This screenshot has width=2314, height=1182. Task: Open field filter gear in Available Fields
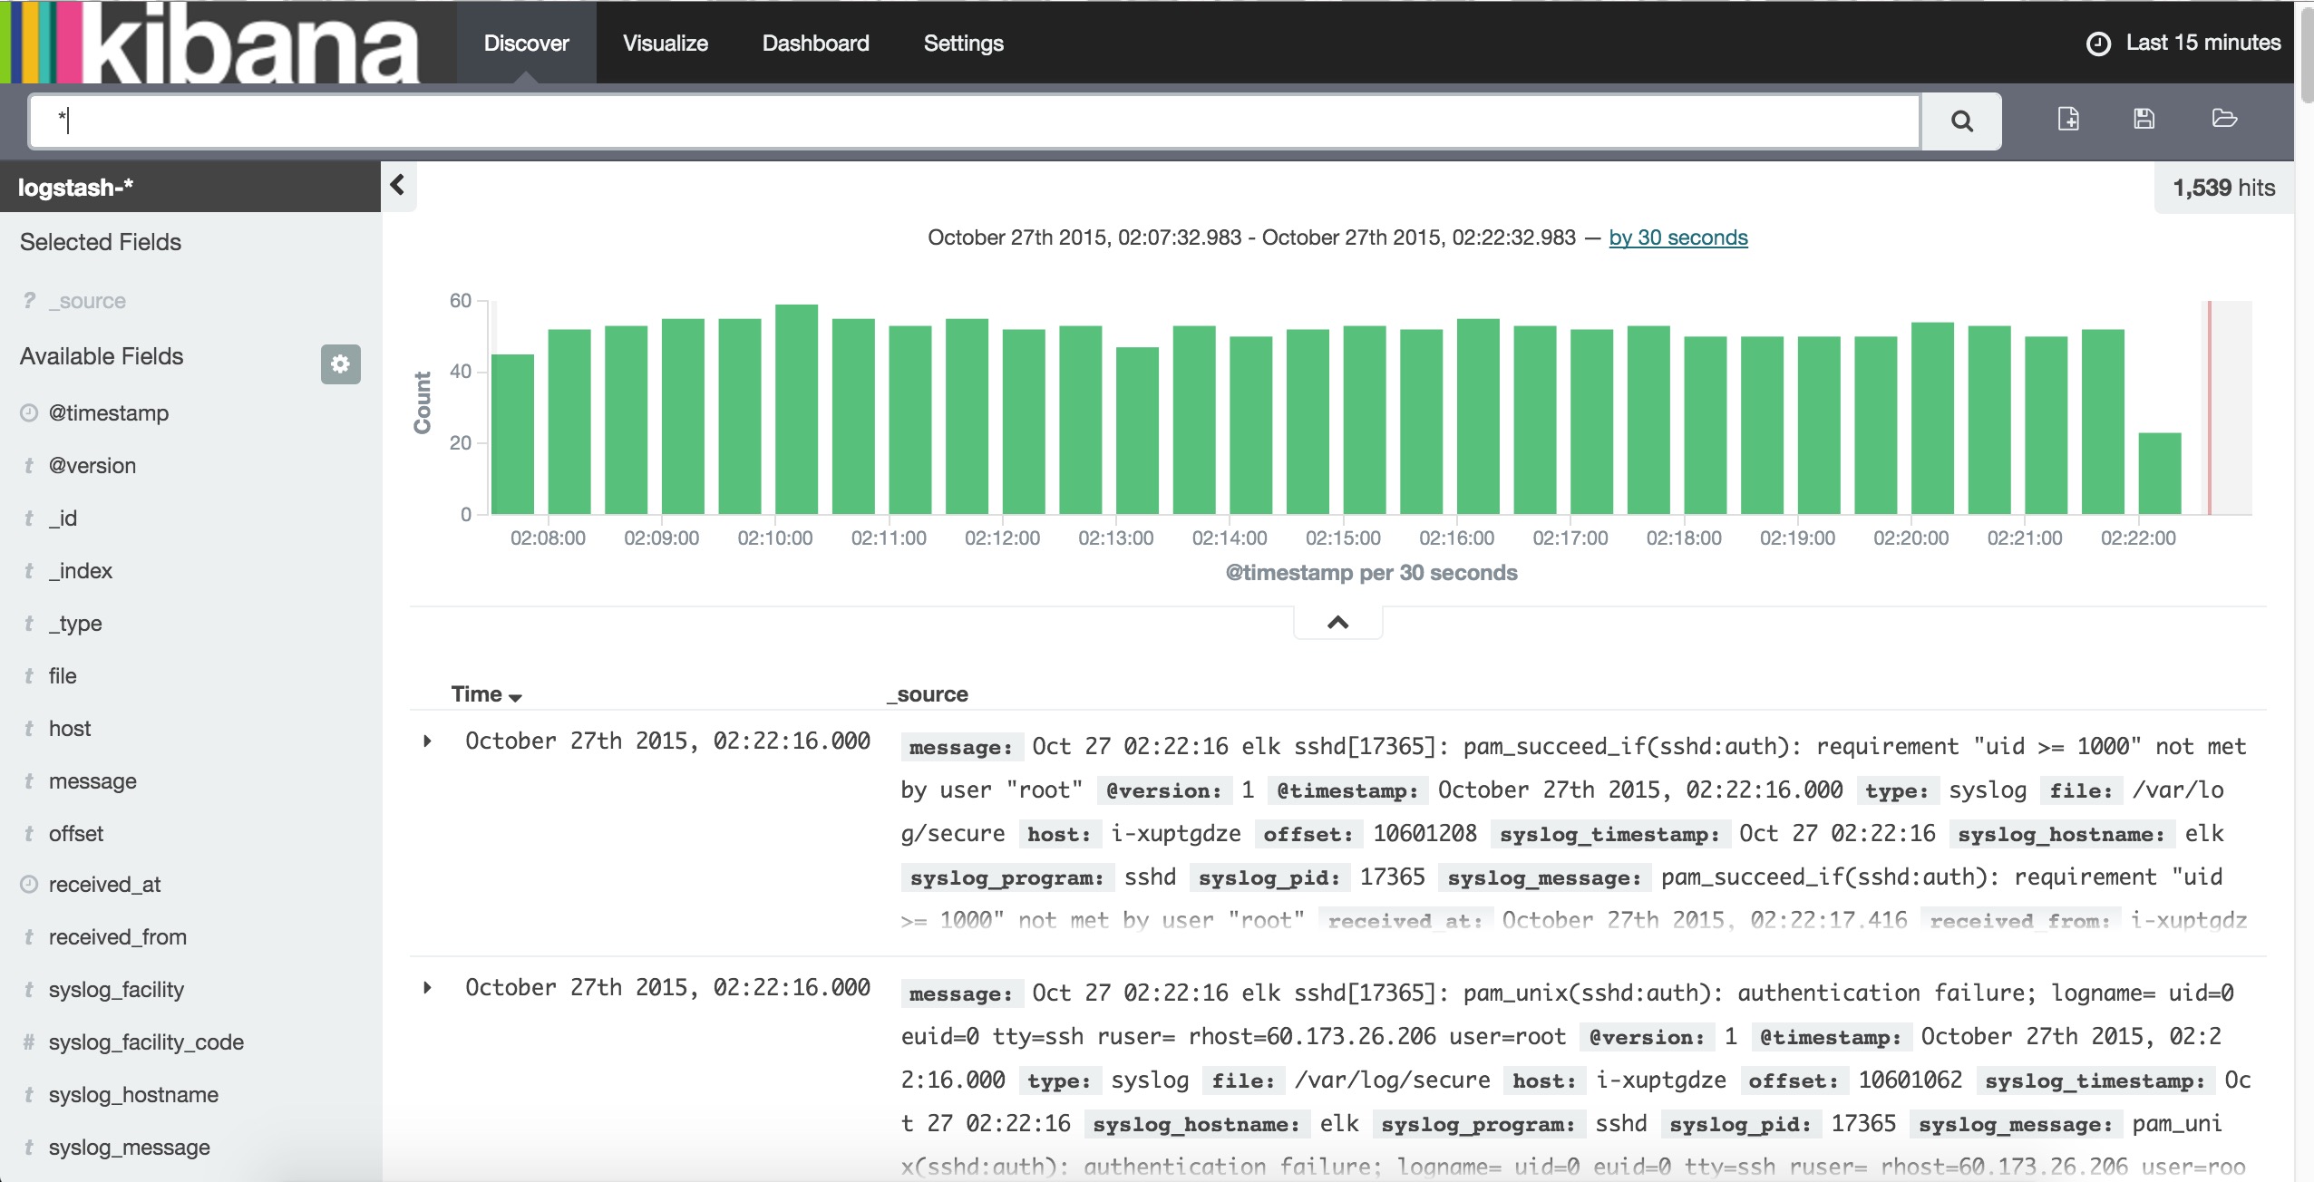click(340, 363)
